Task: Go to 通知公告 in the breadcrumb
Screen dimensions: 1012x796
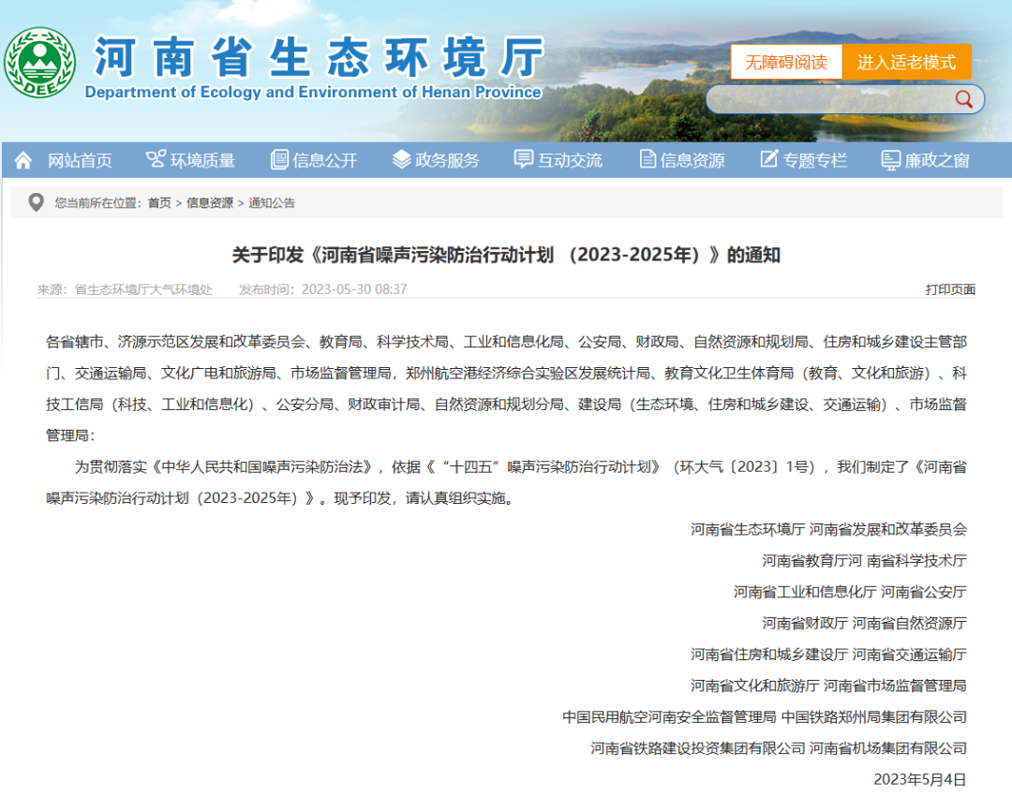Action: pyautogui.click(x=272, y=202)
